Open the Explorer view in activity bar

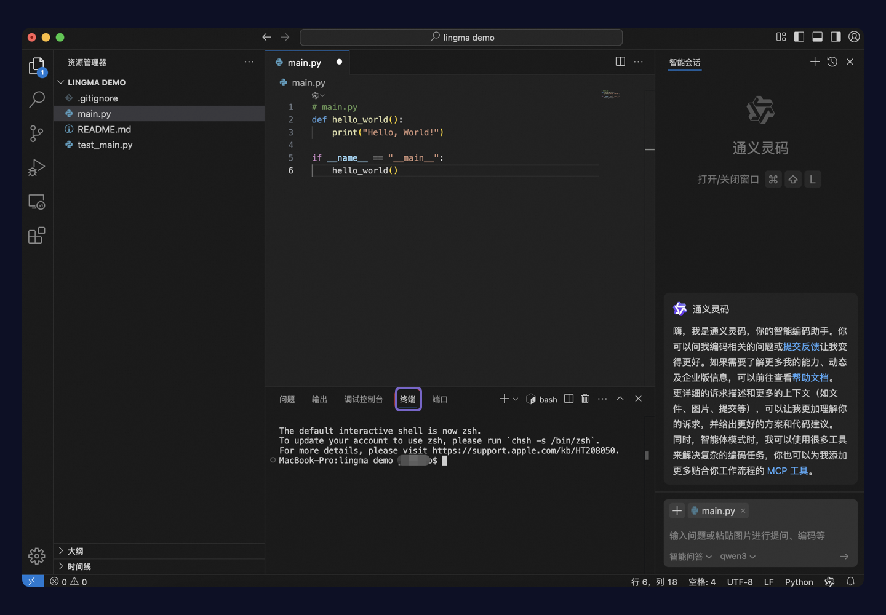tap(37, 66)
